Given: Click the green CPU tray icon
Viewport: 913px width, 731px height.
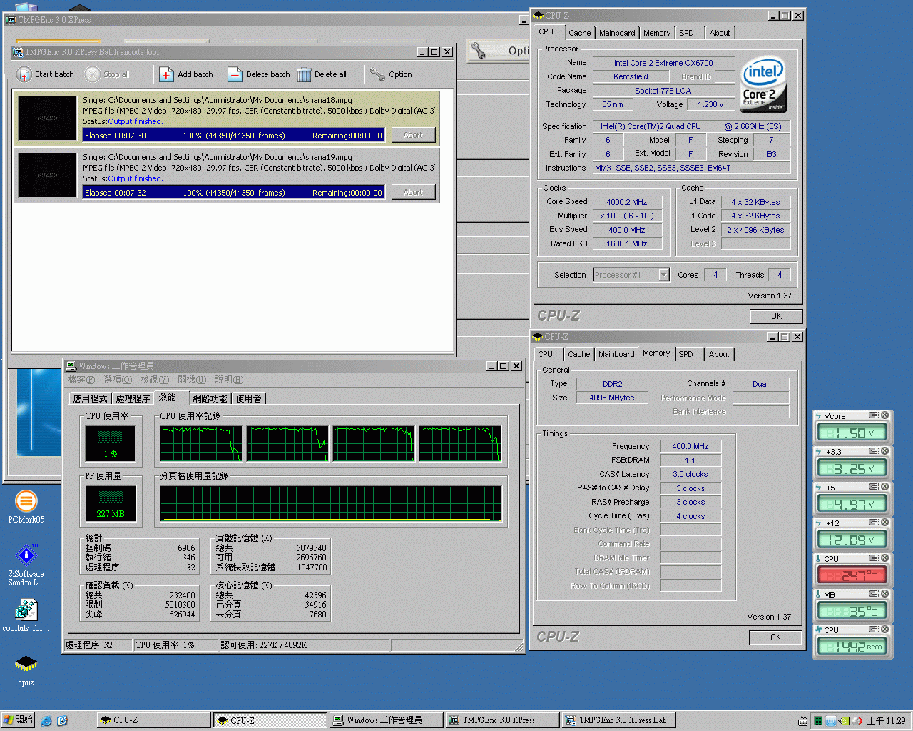Looking at the screenshot, I should [x=817, y=721].
